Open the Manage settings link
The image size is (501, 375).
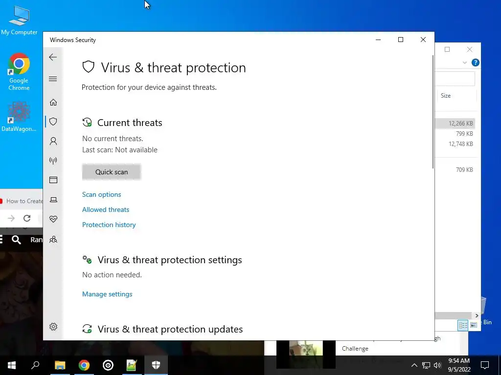(107, 294)
